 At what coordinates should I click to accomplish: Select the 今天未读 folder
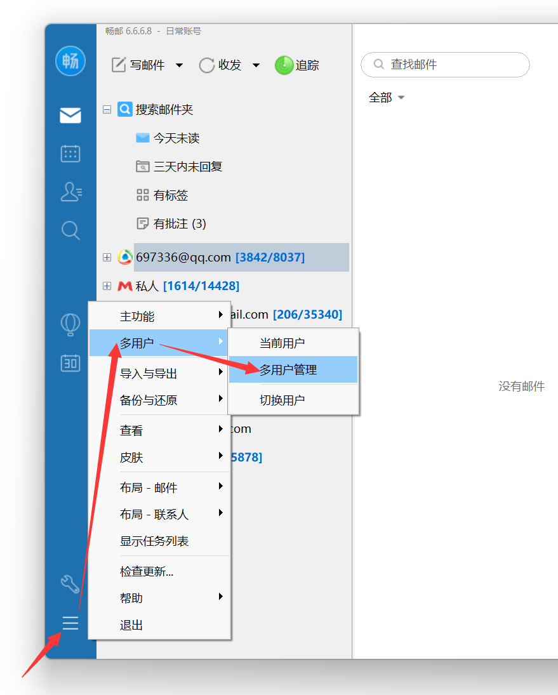tap(168, 138)
